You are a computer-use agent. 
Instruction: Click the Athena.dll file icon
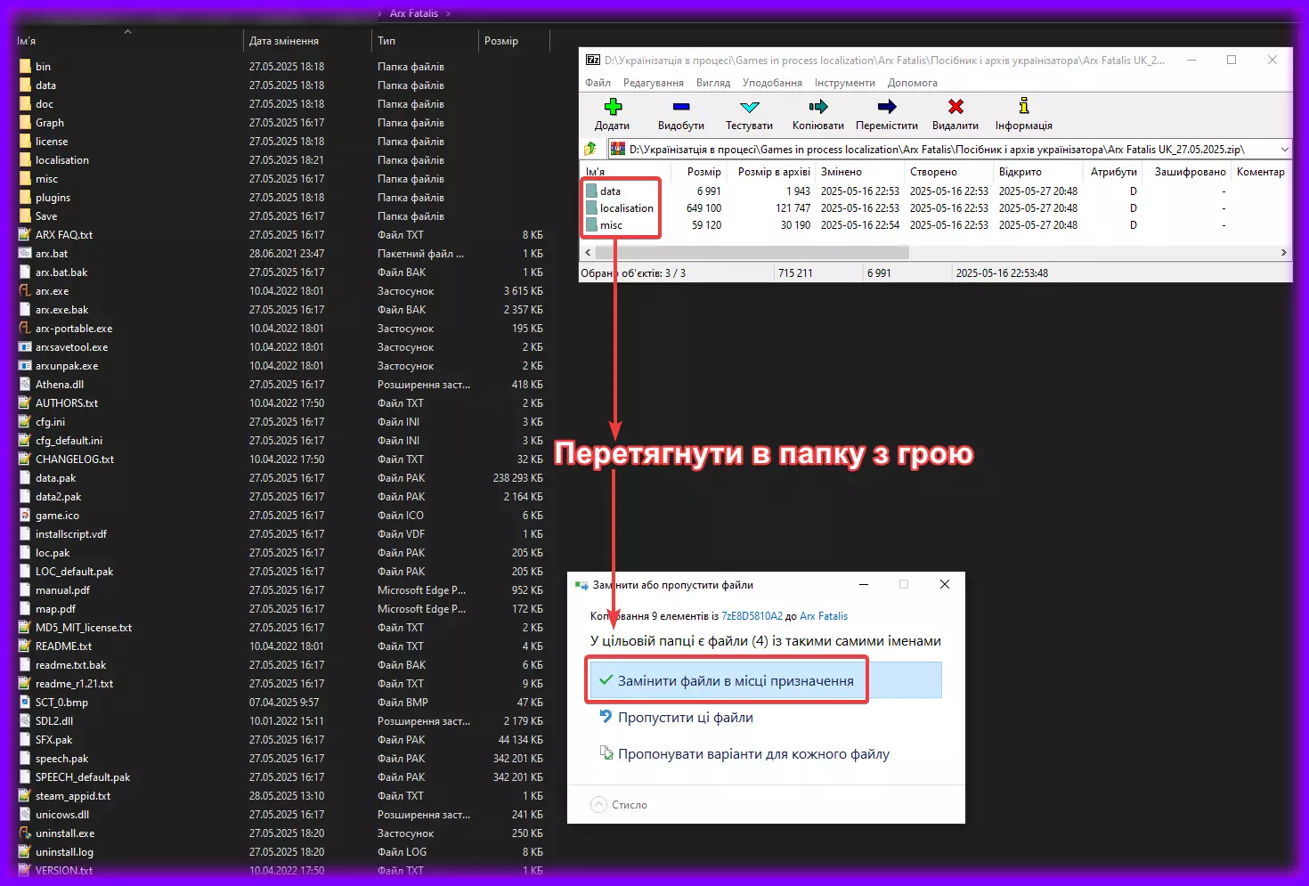[x=25, y=385]
